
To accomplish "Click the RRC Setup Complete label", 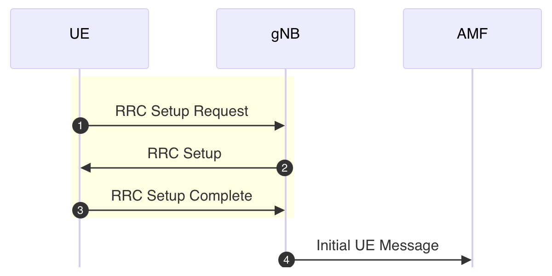I will 182,196.
